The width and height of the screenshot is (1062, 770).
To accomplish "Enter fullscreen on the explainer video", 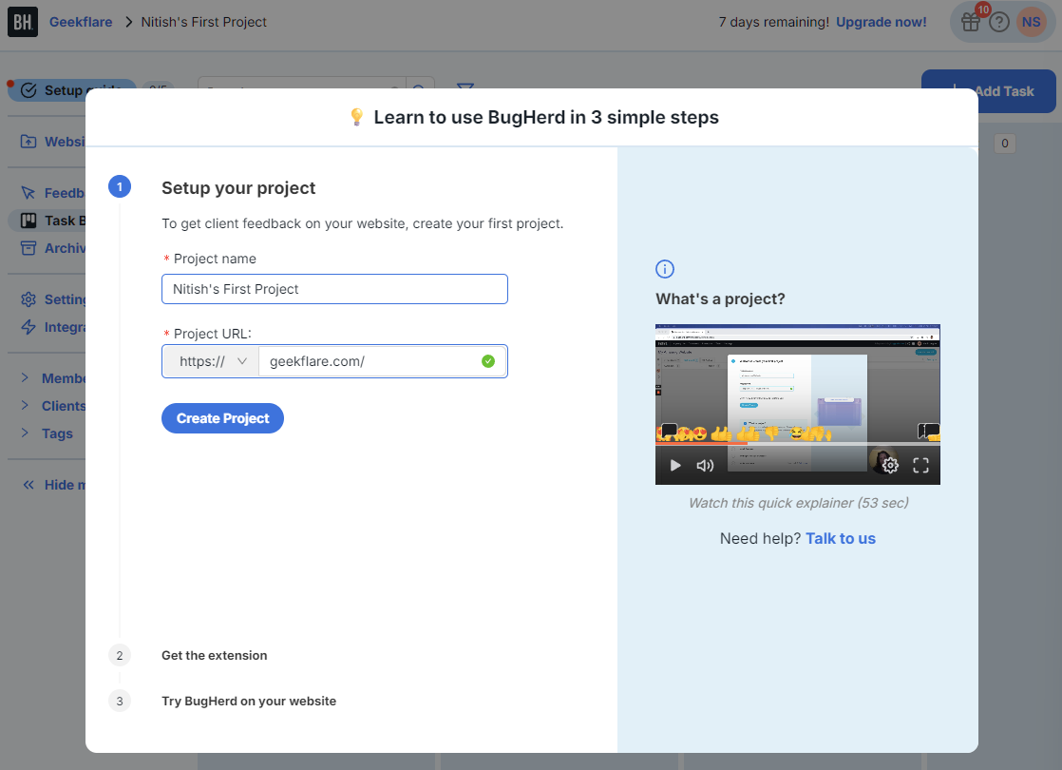I will coord(920,465).
